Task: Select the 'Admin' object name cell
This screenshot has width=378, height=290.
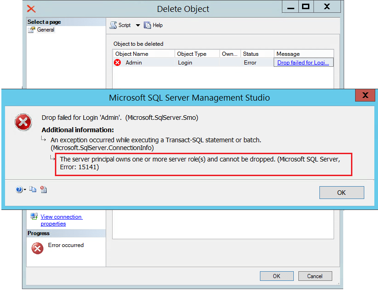Action: click(134, 62)
